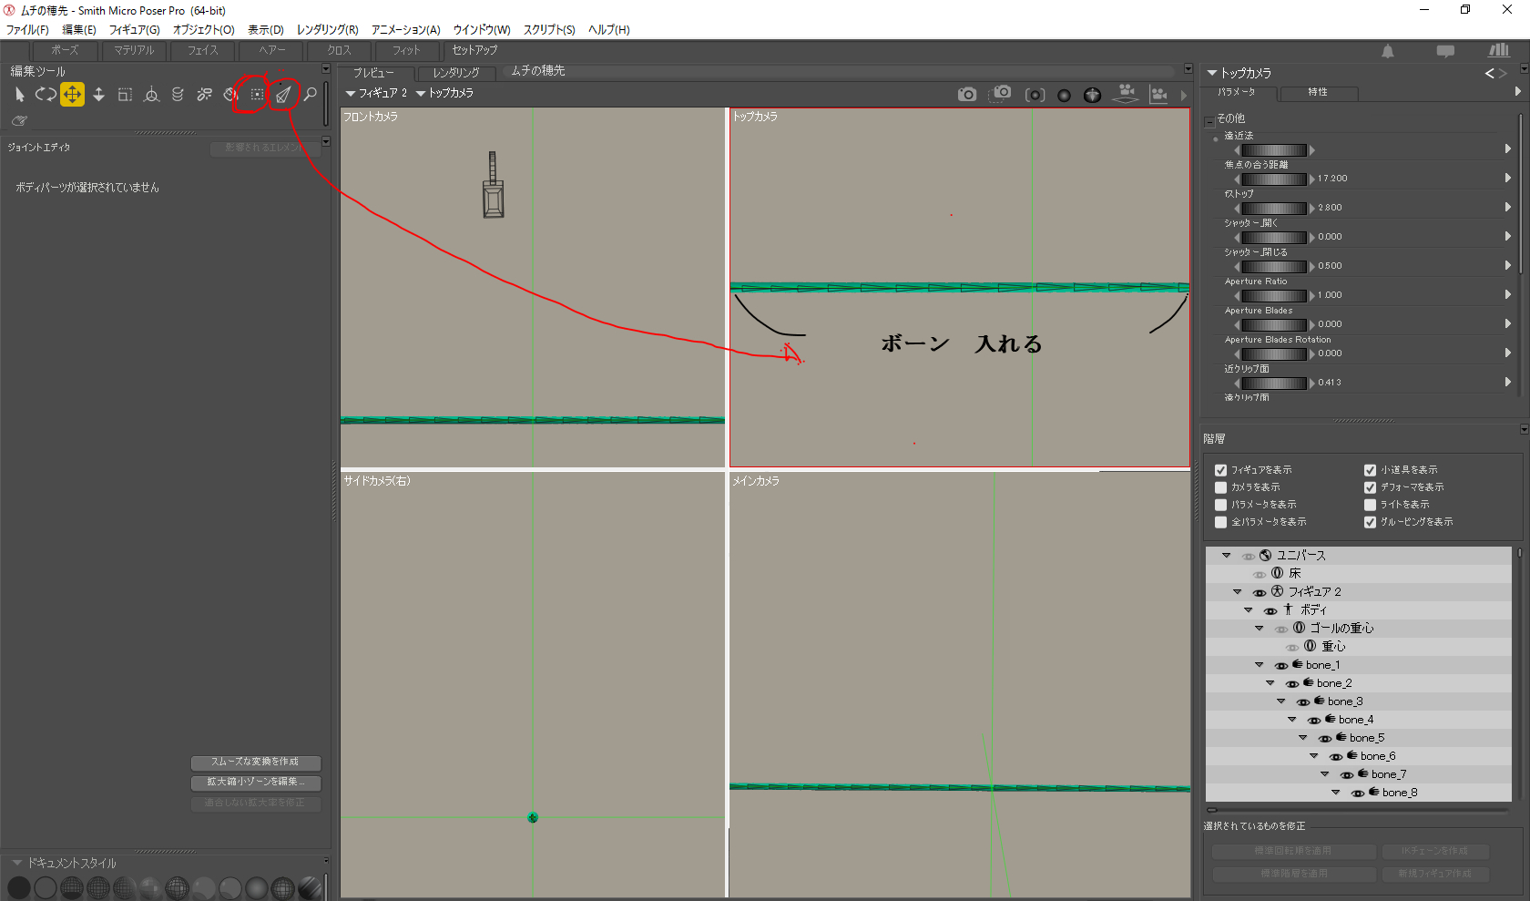The height and width of the screenshot is (901, 1530).
Task: Click the スムーズな変換を作成 button
Action: pos(255,762)
